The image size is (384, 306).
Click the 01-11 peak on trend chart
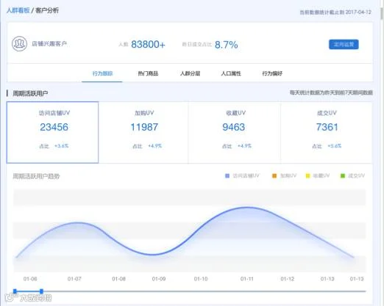[247, 208]
